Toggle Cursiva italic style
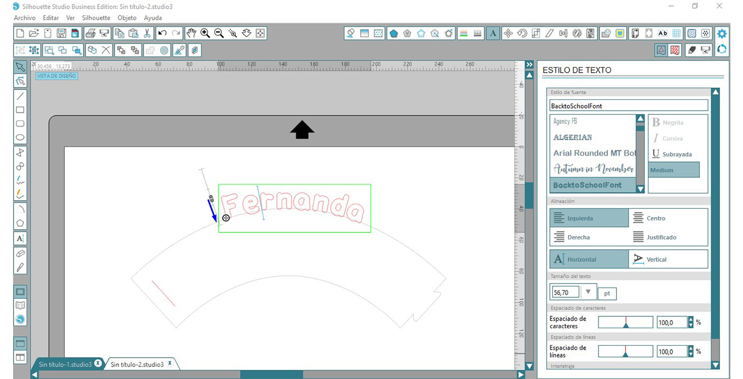The image size is (743, 379). coord(668,139)
